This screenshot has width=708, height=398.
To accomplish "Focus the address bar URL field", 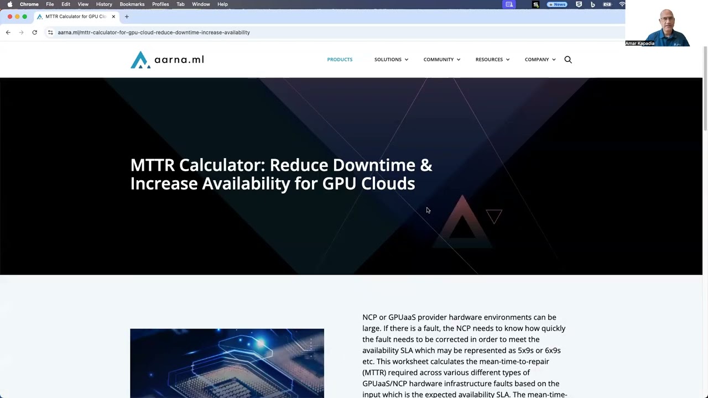I will (x=332, y=32).
